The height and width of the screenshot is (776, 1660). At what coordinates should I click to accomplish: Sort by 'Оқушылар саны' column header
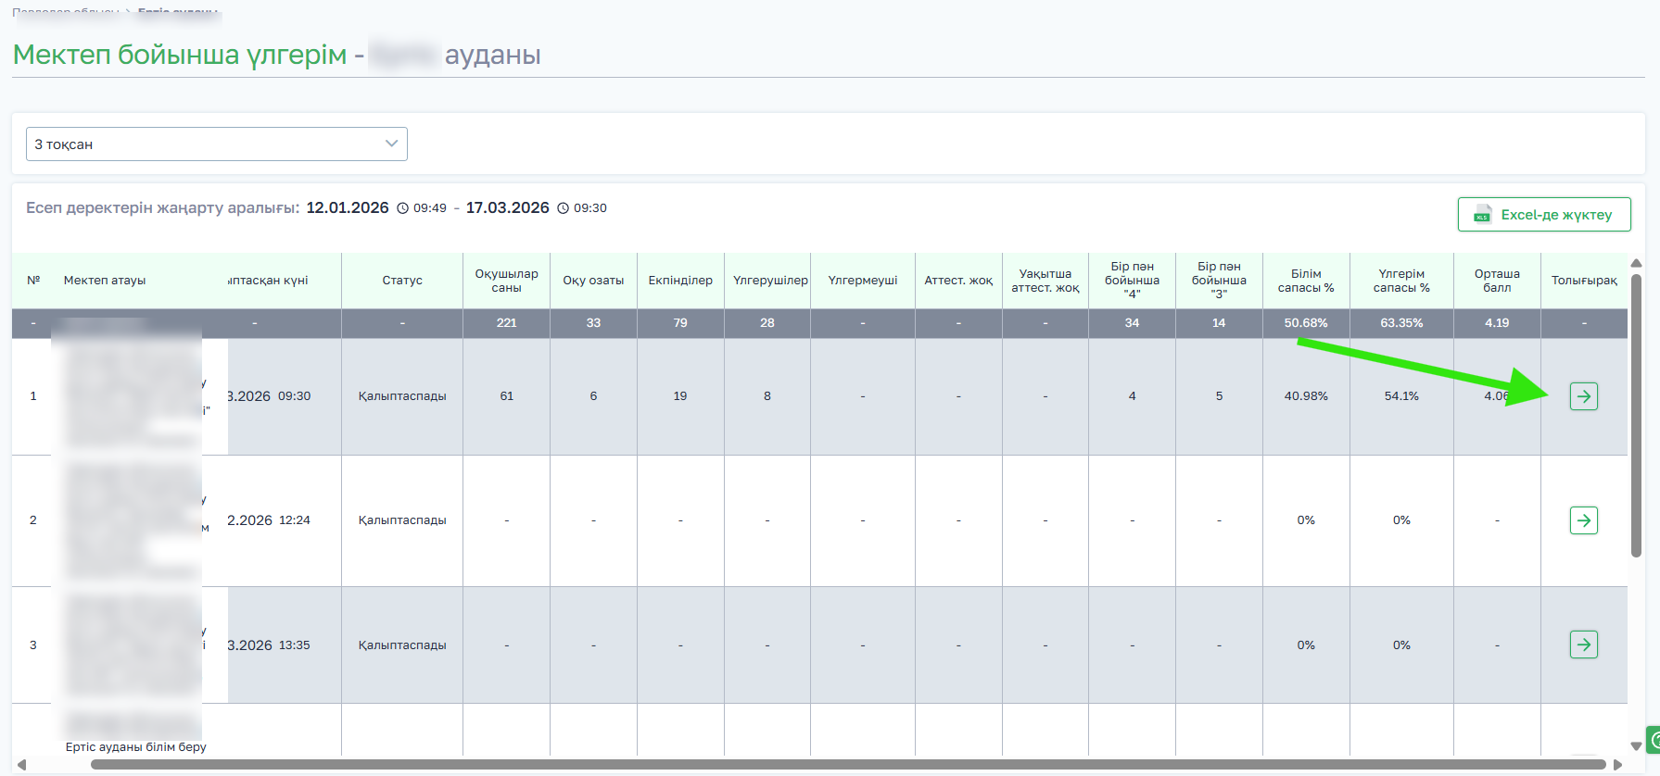pos(506,281)
